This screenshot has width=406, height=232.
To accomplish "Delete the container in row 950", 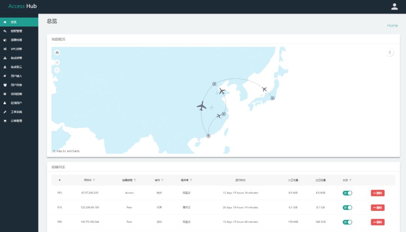I will (x=377, y=222).
